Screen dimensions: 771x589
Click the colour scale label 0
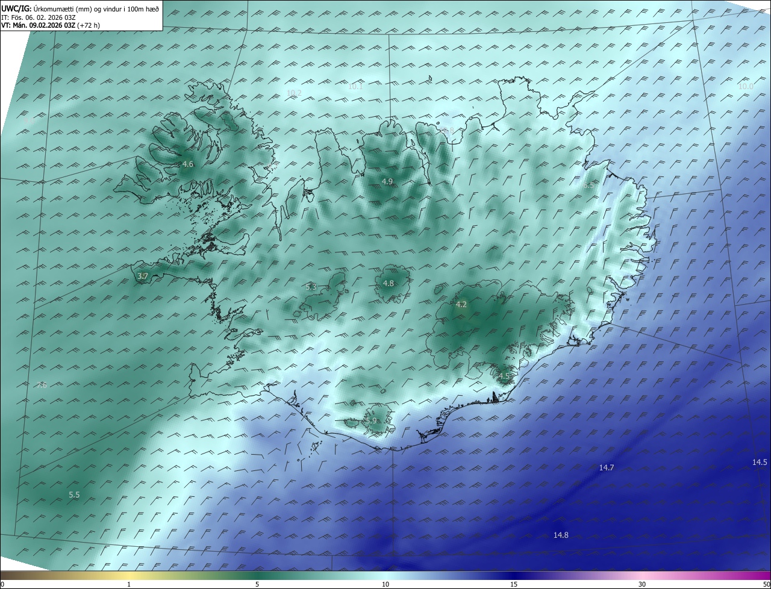click(x=2, y=584)
